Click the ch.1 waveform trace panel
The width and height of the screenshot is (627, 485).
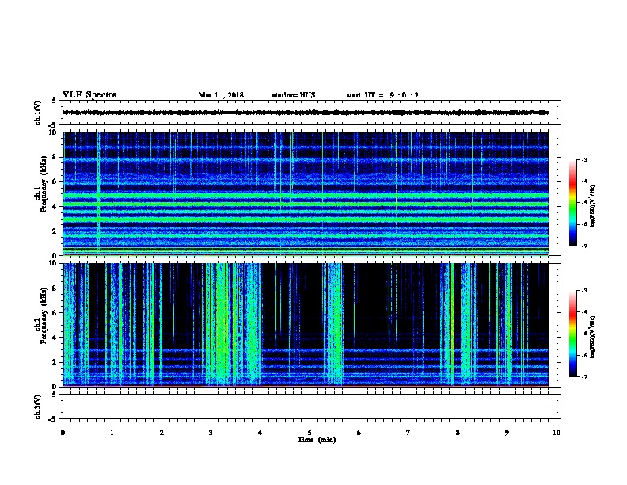pyautogui.click(x=310, y=113)
